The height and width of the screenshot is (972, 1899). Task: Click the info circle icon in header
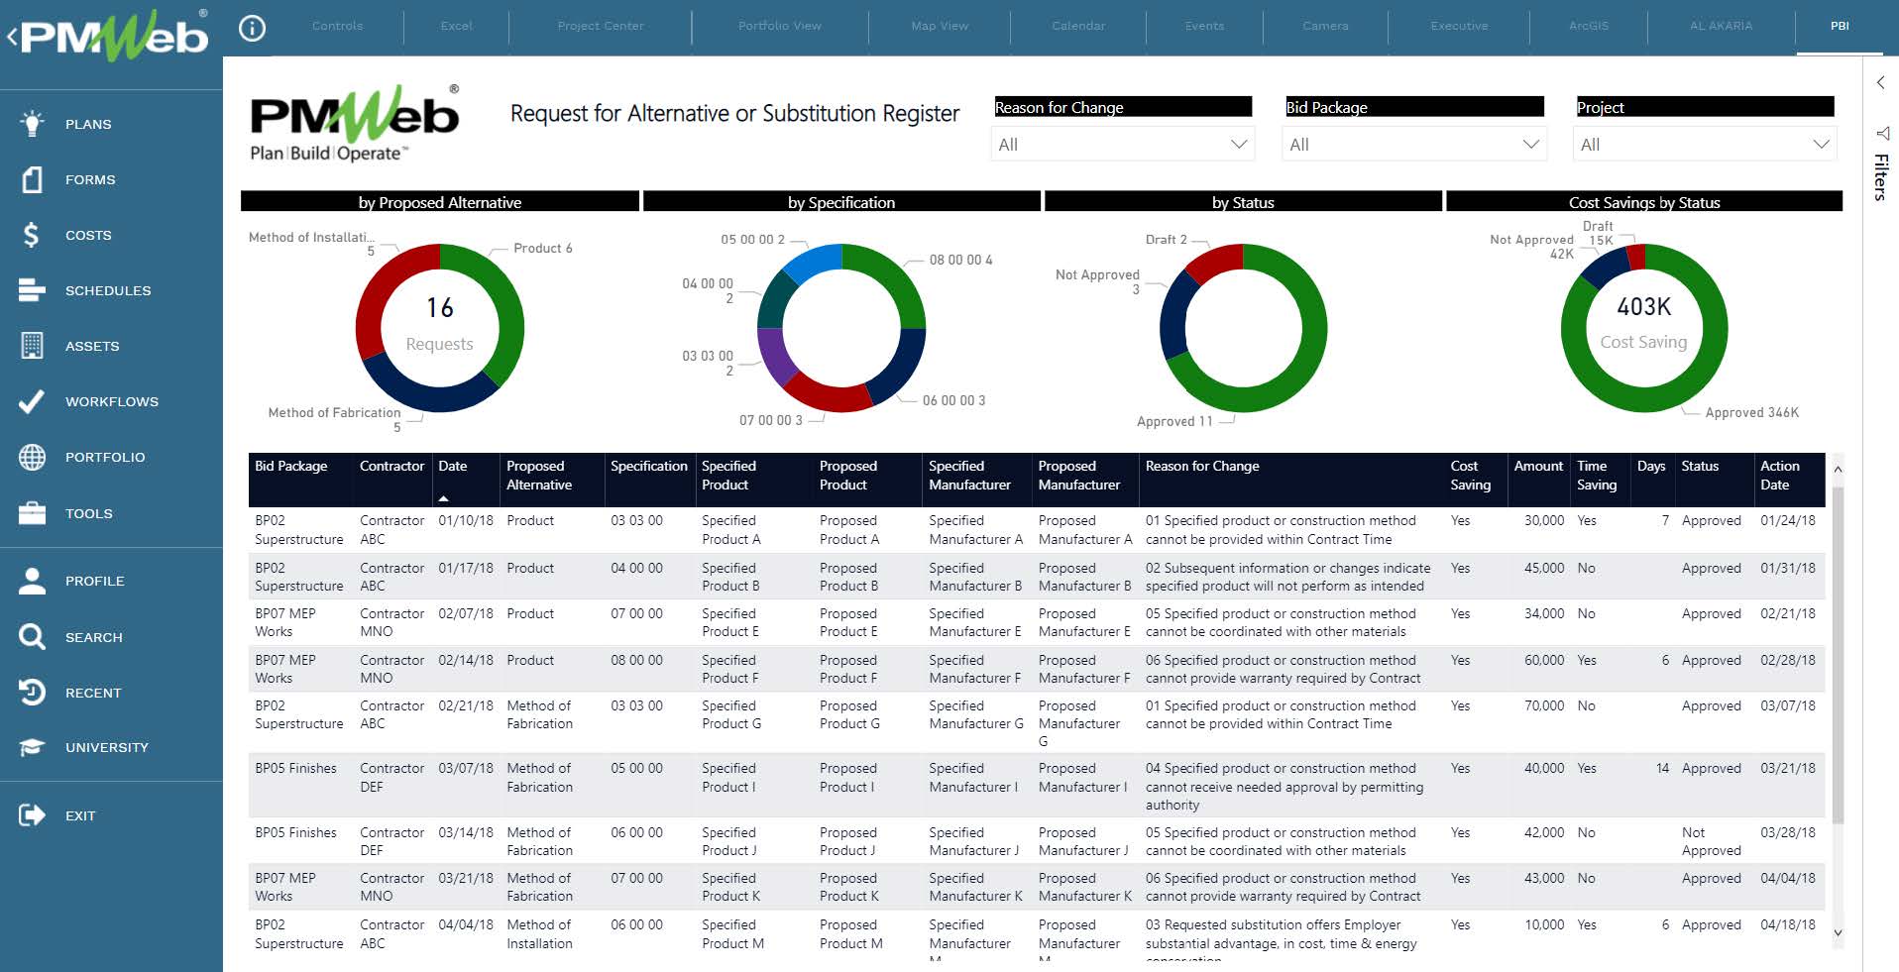tap(253, 28)
